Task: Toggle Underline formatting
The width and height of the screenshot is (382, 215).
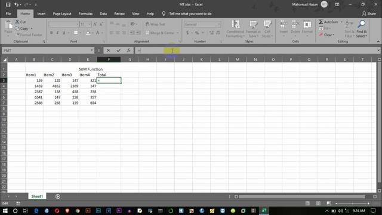Action: coord(64,33)
